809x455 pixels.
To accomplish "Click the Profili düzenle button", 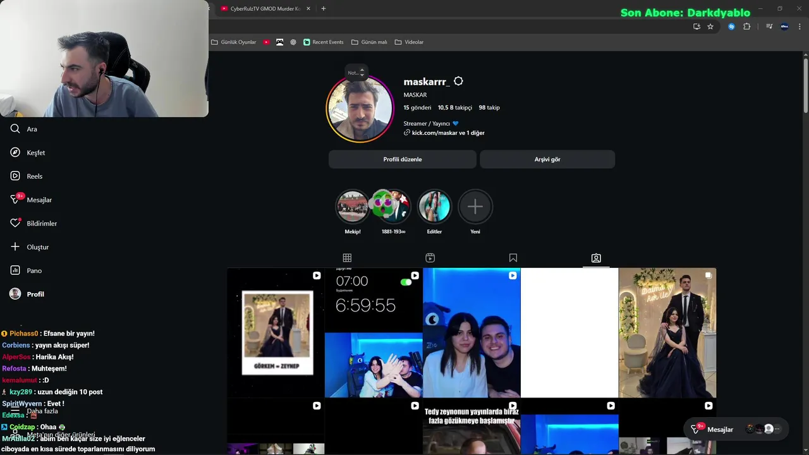I will pyautogui.click(x=403, y=159).
